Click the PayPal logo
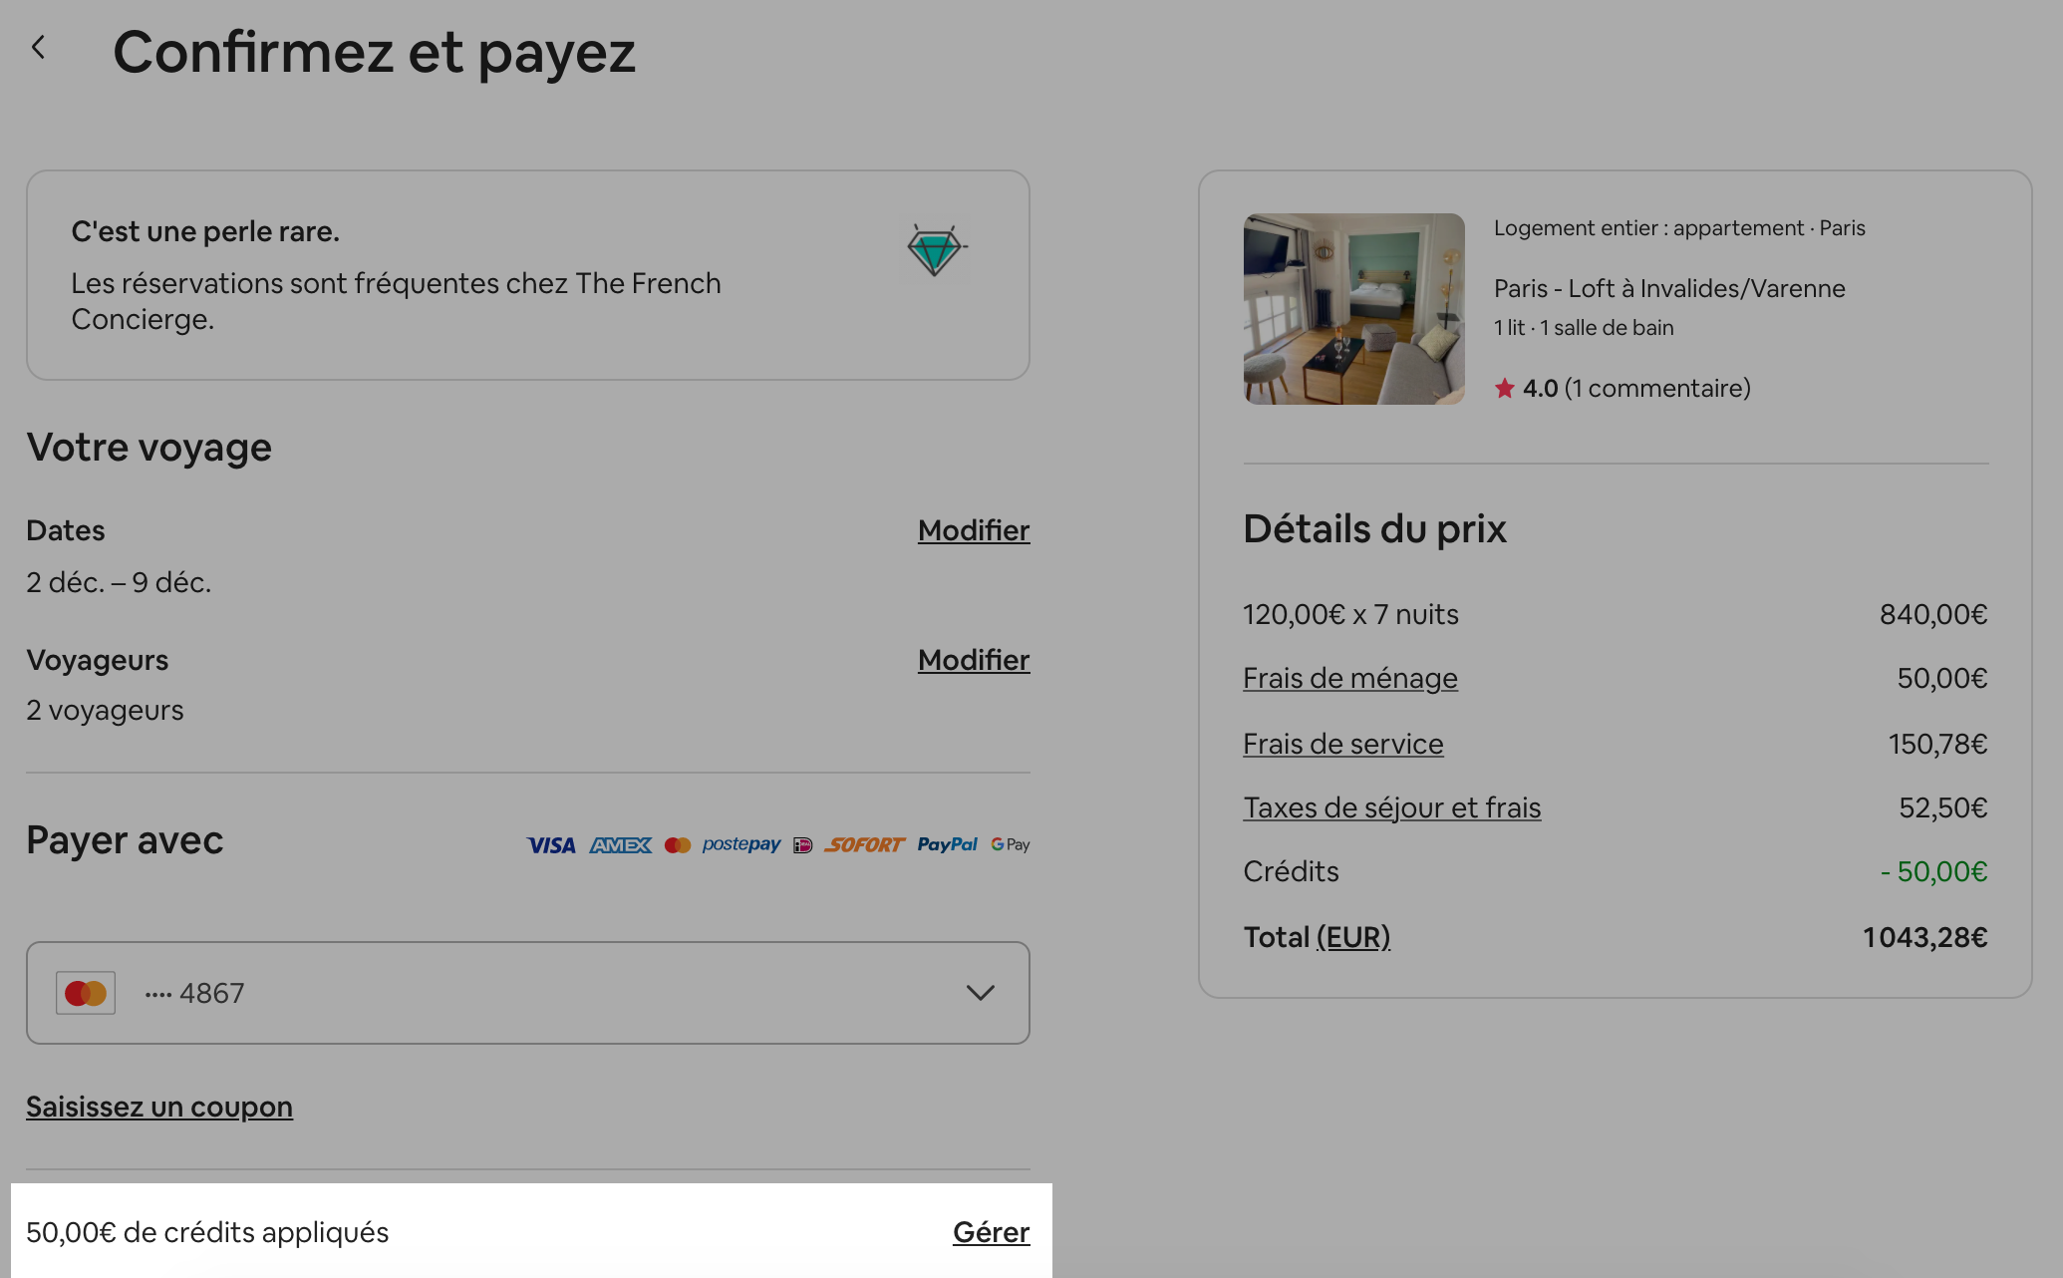2063x1278 pixels. pos(947,844)
